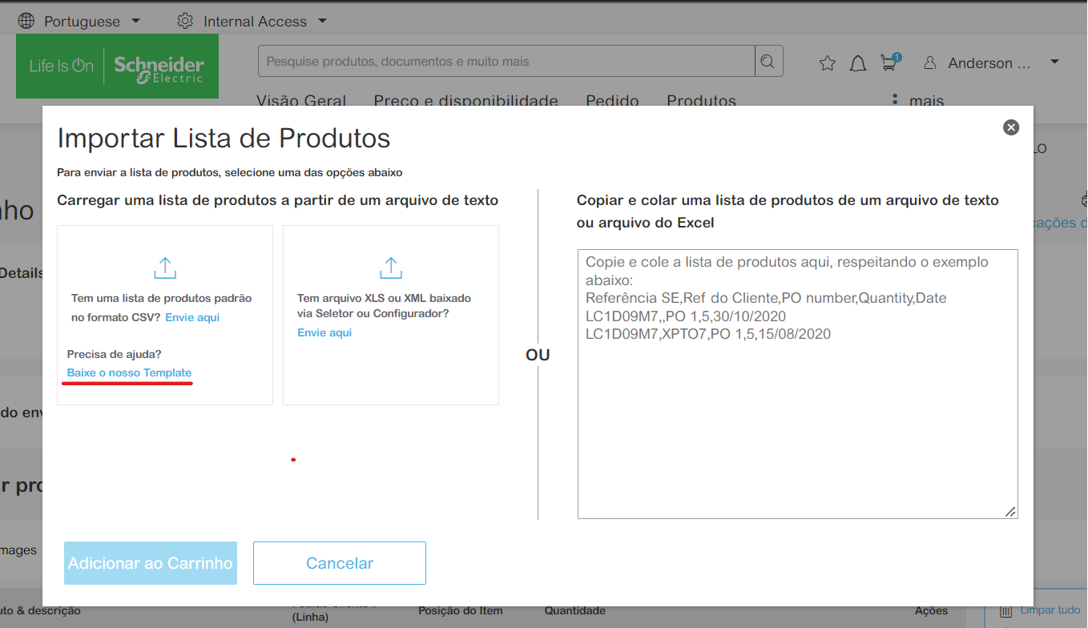
Task: Click the 'Posição do Item' column header
Action: pos(461,611)
